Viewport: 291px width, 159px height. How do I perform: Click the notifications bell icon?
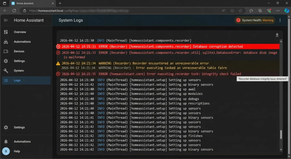tap(6, 142)
